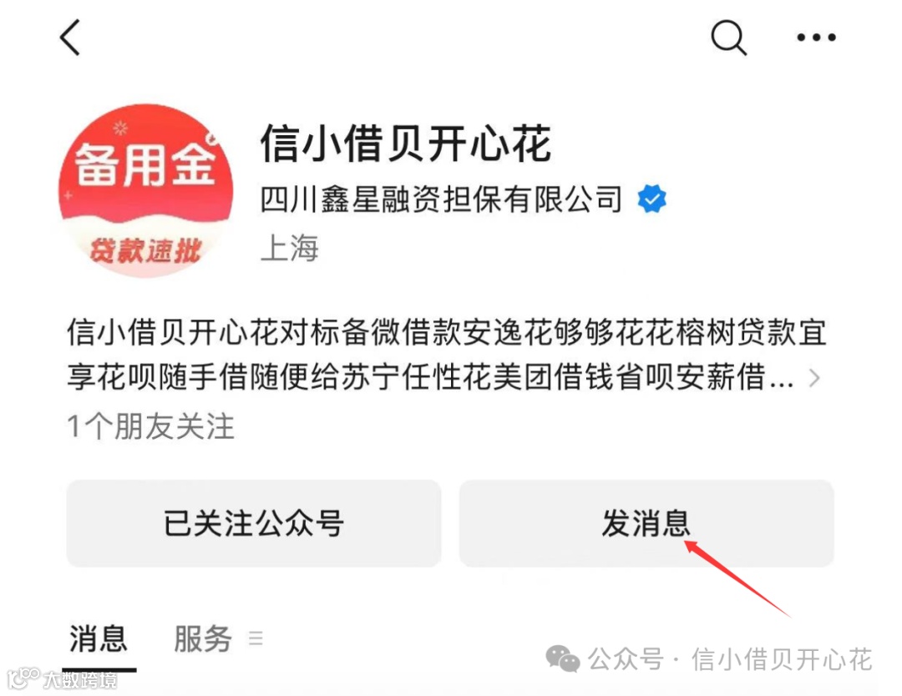Tap the 公众号 · 信小借贝开心花 watermark text
The width and height of the screenshot is (902, 696).
(729, 658)
